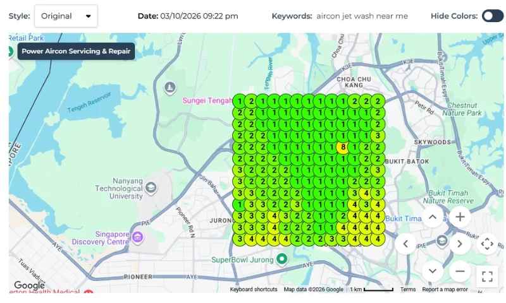
Task: Click the PIONEER district label
Action: click(x=138, y=276)
